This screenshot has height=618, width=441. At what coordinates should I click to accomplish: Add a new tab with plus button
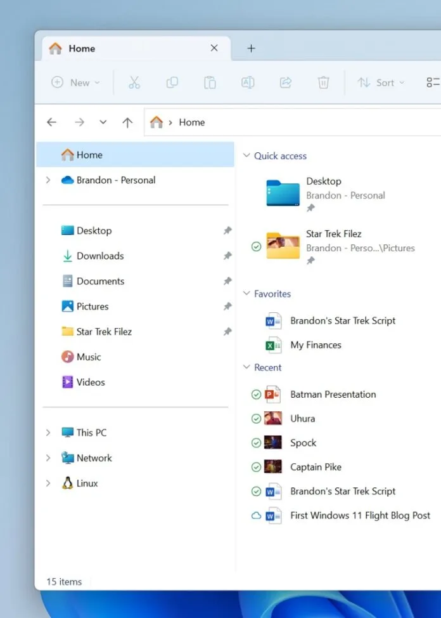coord(251,48)
